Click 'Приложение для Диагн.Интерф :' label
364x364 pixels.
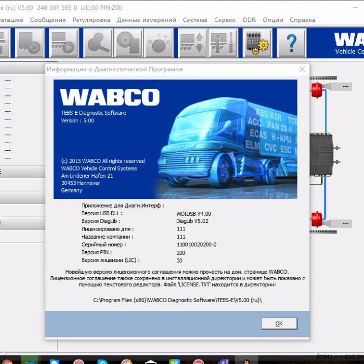click(x=122, y=206)
